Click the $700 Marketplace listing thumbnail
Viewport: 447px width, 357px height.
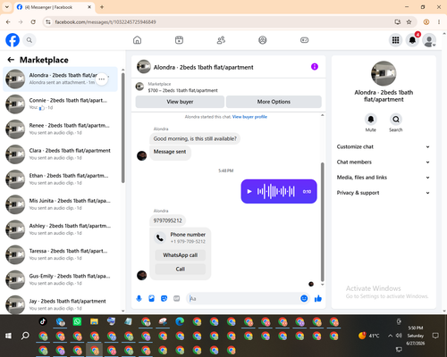139,87
